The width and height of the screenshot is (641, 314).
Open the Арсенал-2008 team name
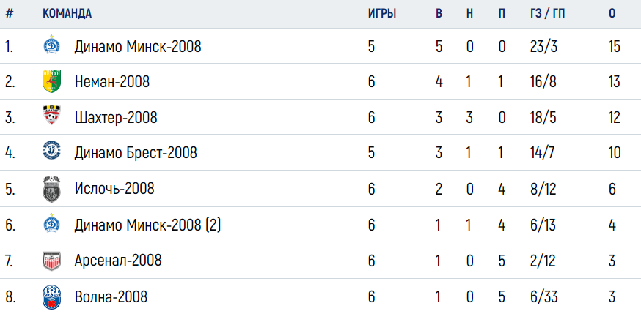[118, 260]
